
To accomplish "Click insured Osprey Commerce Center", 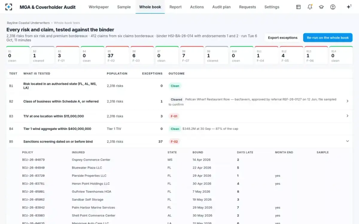I will point(91,160).
